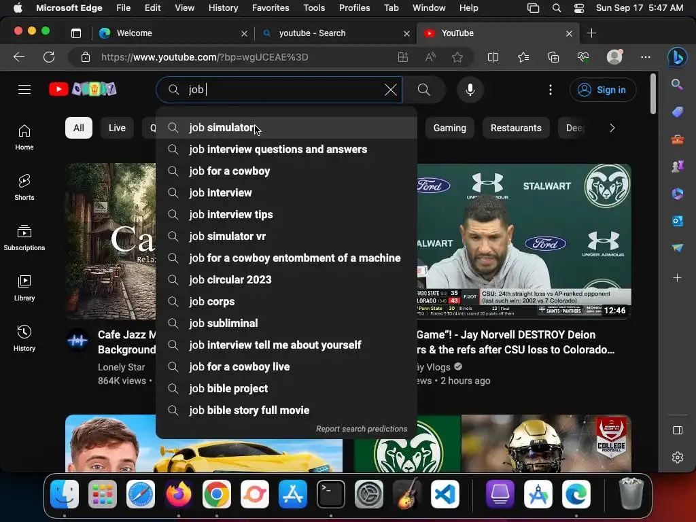Open Library in YouTube sidebar

pyautogui.click(x=24, y=288)
